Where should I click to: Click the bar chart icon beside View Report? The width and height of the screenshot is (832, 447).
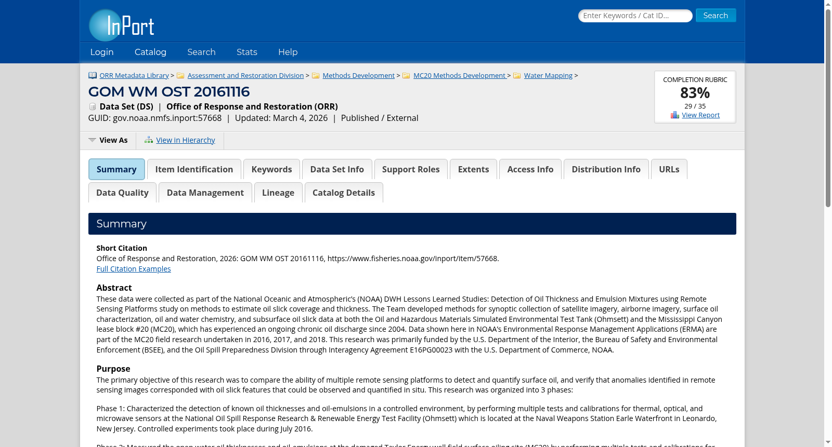[x=675, y=115]
